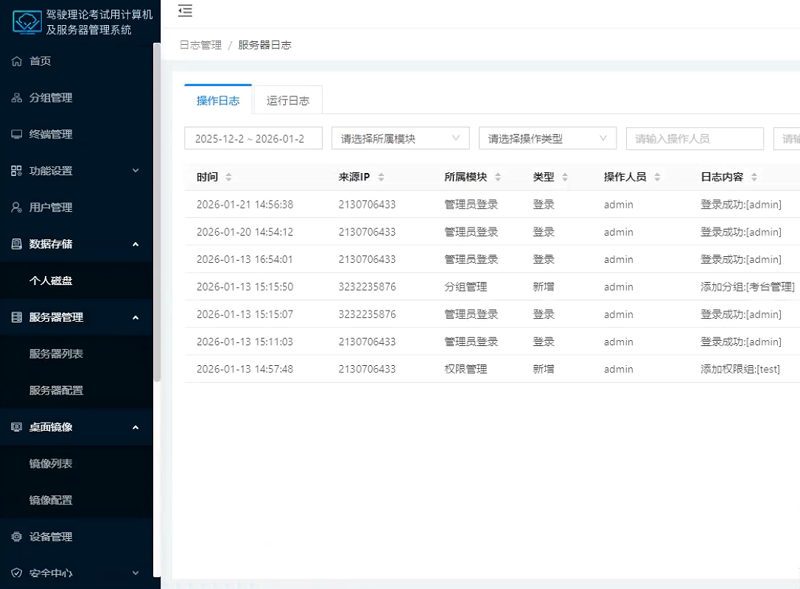Click the 服务器日志 breadcrumb

tap(264, 45)
